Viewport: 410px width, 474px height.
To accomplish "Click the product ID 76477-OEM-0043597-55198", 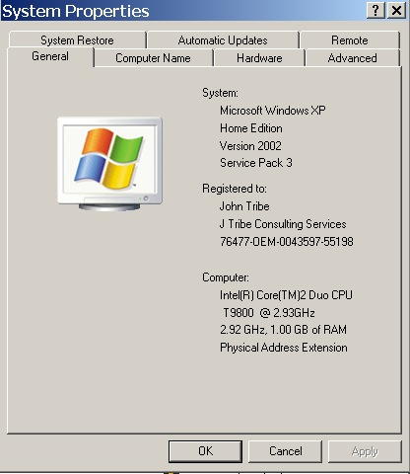I will click(287, 242).
